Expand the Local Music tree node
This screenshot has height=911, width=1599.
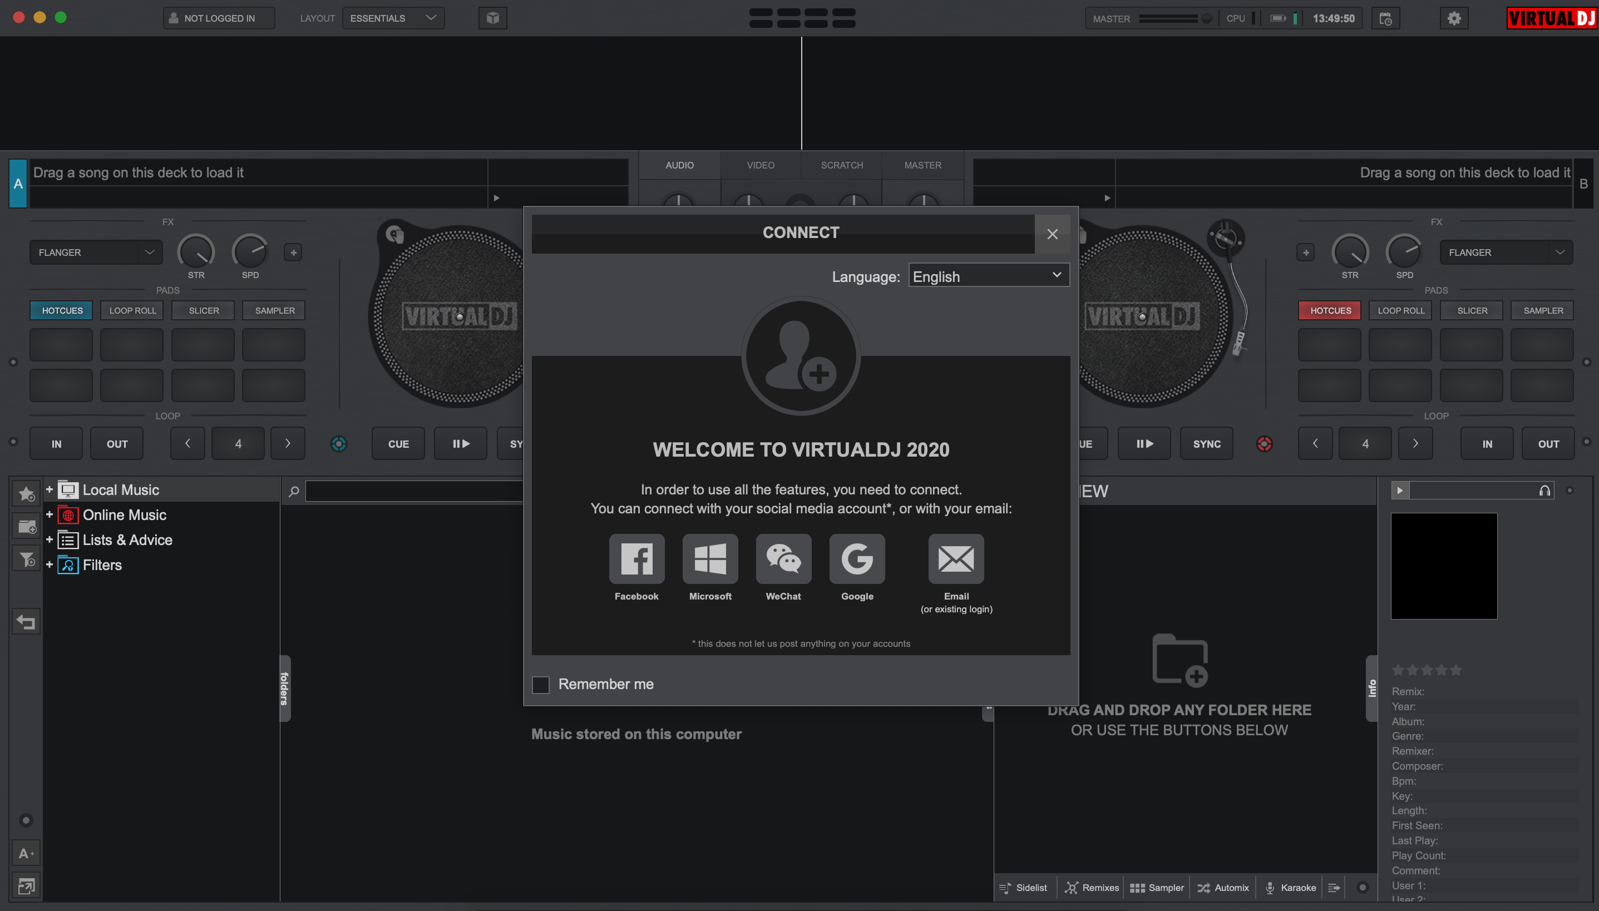(50, 489)
